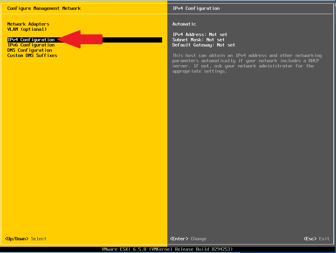Select VLAN (optional) menu entry
This screenshot has height=253, width=336.
[x=27, y=29]
